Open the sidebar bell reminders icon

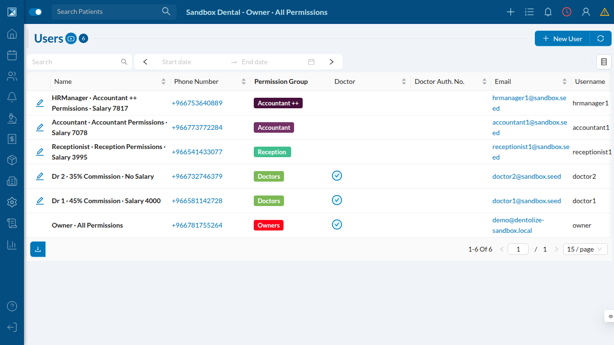(x=12, y=97)
